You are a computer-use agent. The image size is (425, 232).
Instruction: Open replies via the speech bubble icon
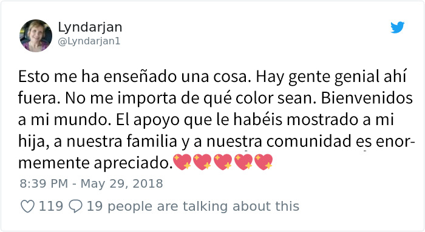tap(76, 206)
